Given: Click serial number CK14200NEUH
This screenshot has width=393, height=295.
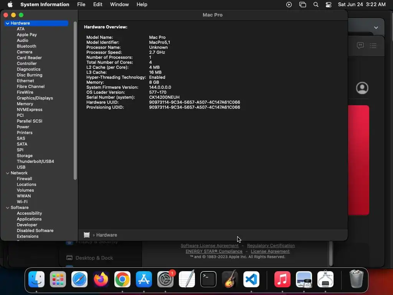Looking at the screenshot, I should point(164,97).
